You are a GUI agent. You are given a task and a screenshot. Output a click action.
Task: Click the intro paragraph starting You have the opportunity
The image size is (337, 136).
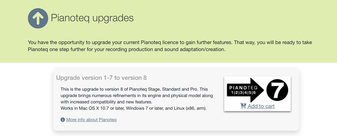[x=170, y=46]
